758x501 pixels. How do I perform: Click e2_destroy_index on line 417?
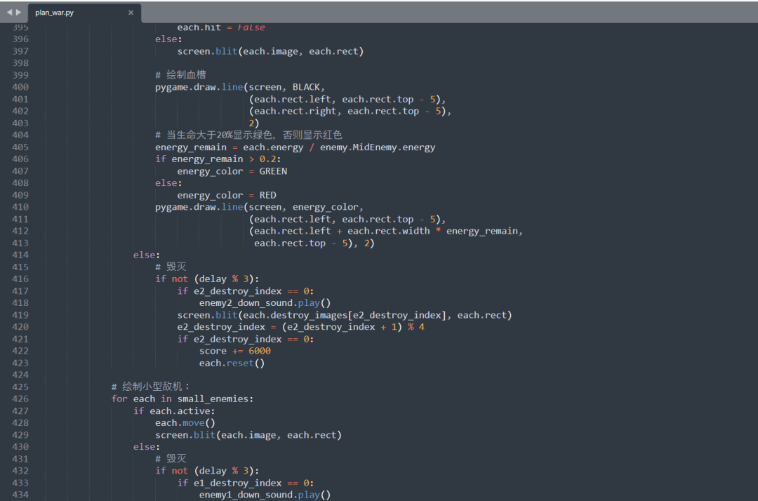pyautogui.click(x=237, y=290)
